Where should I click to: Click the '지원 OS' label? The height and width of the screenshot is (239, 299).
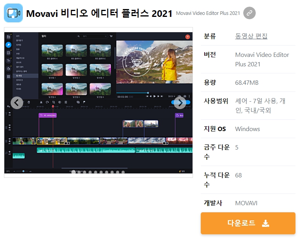(x=215, y=129)
